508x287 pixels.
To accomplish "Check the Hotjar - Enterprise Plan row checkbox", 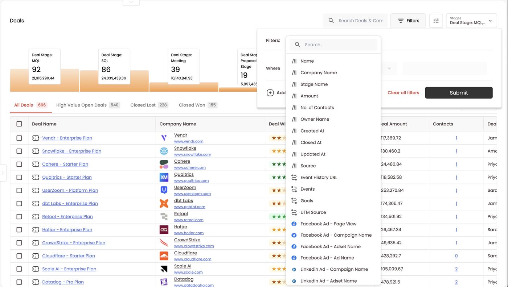I will pos(19,230).
